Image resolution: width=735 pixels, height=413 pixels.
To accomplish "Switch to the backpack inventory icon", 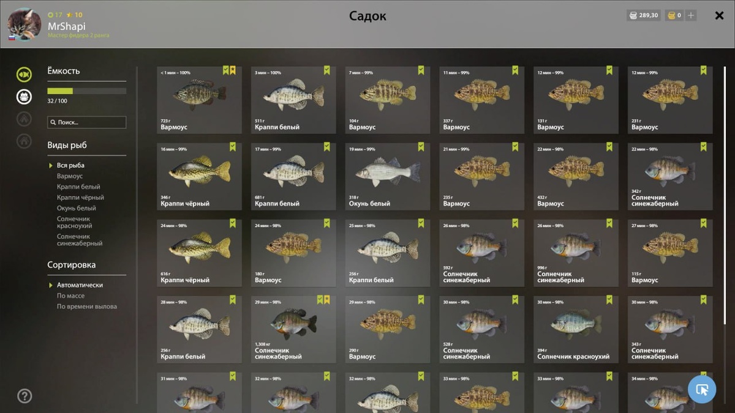I will 24,96.
